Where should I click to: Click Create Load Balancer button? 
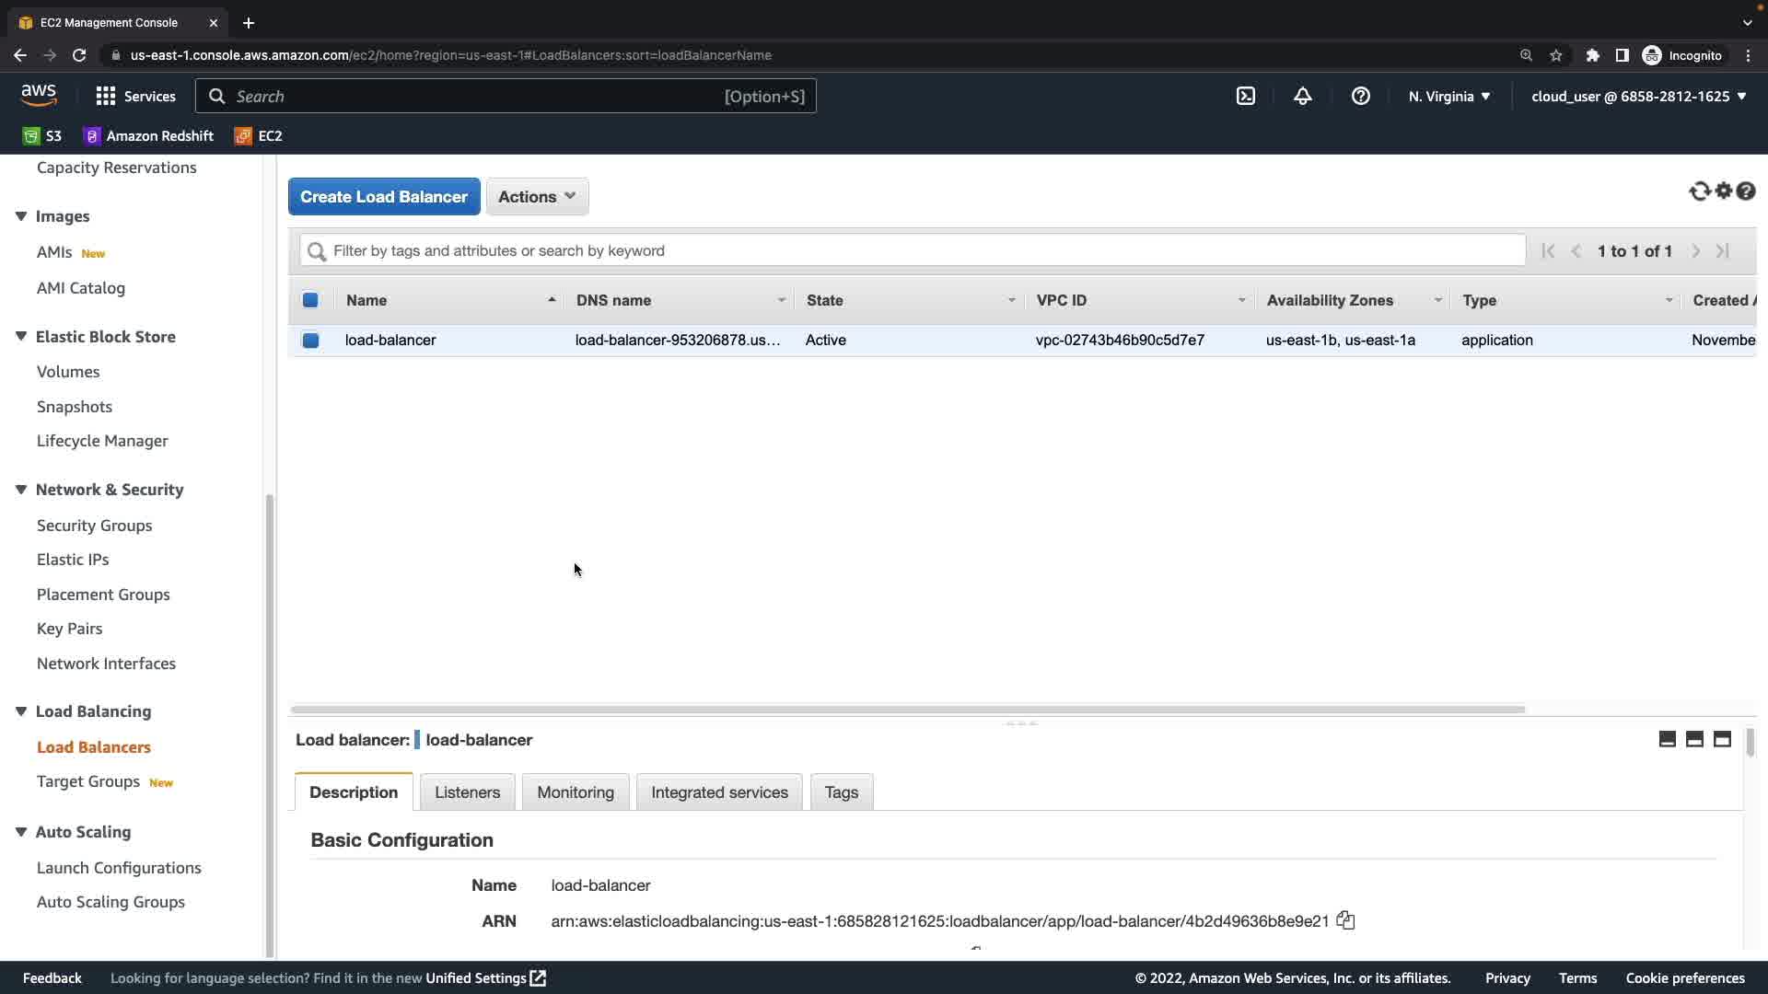click(x=384, y=196)
